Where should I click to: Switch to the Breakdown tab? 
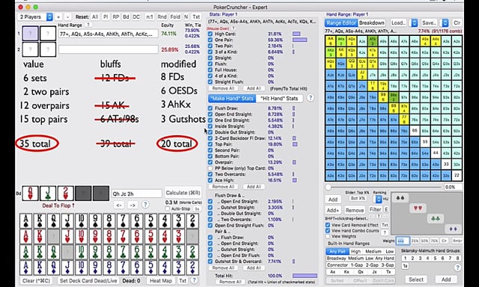[x=371, y=23]
